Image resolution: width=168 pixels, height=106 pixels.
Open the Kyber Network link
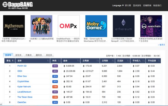pyautogui.click(x=24, y=87)
